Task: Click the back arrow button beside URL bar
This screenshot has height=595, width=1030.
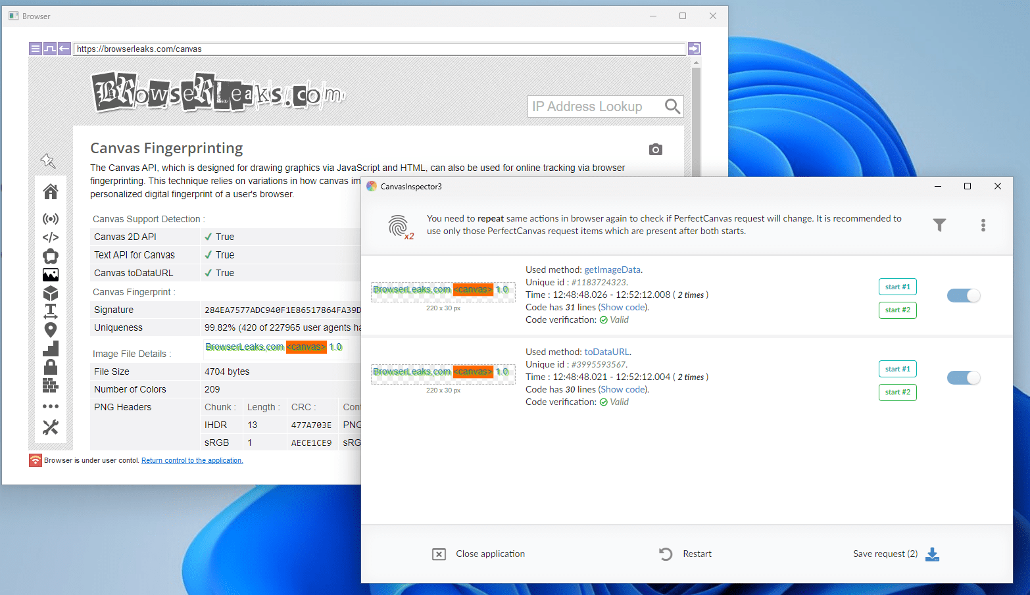Action: coord(64,49)
